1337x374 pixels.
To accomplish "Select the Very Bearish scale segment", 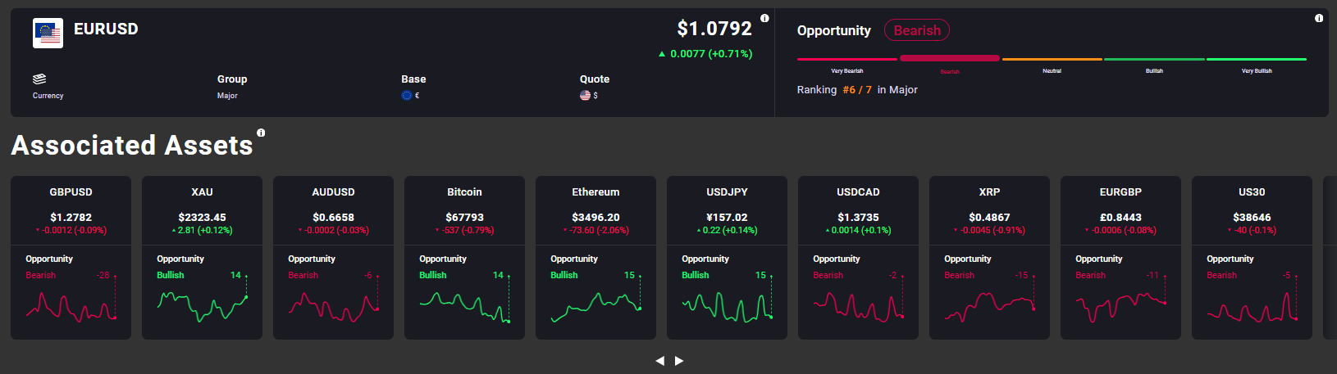I will click(847, 59).
